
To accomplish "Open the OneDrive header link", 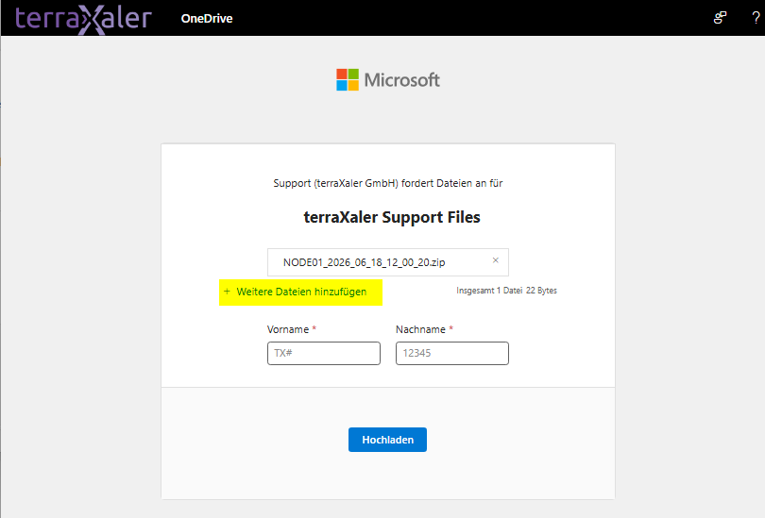I will click(207, 19).
